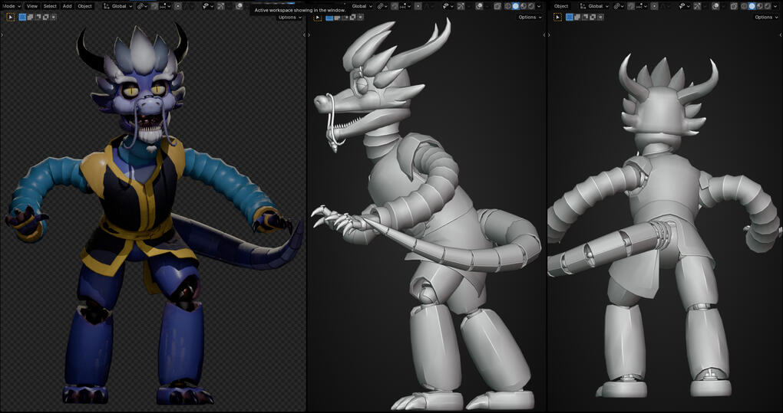783x413 pixels.
Task: Switch right viewport to material preview shading
Action: (x=760, y=6)
